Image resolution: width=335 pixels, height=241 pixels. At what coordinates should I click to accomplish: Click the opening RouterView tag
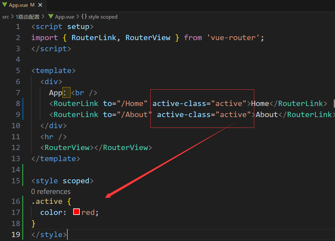[67, 148]
